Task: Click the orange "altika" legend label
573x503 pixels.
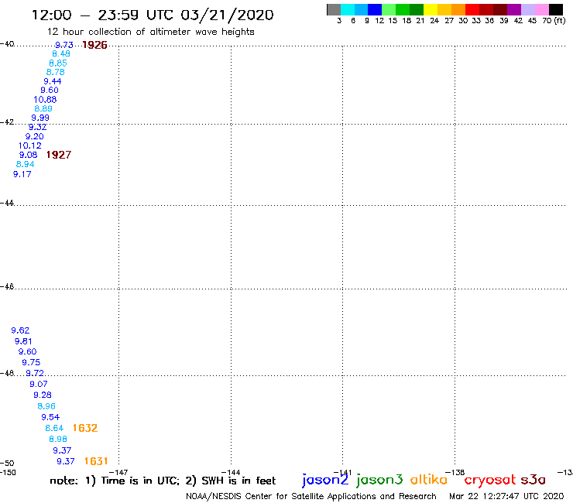Action: (429, 480)
